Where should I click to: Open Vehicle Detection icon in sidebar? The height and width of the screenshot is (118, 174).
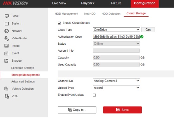(x=6, y=89)
